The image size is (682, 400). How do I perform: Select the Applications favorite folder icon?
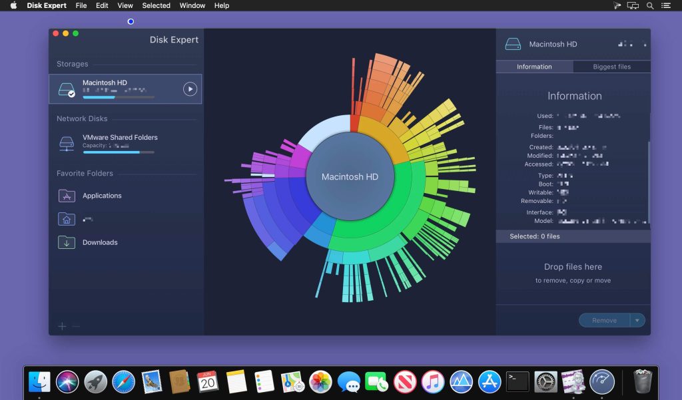click(67, 196)
